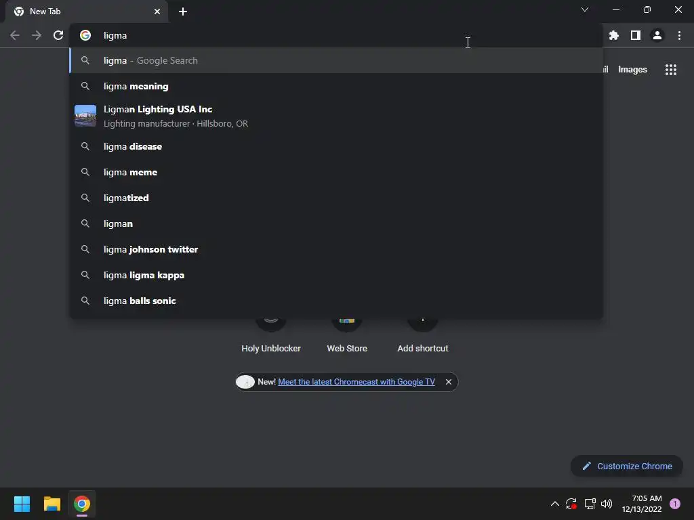
Task: Choose 'ligma balls sonic' suggestion
Action: click(336, 301)
